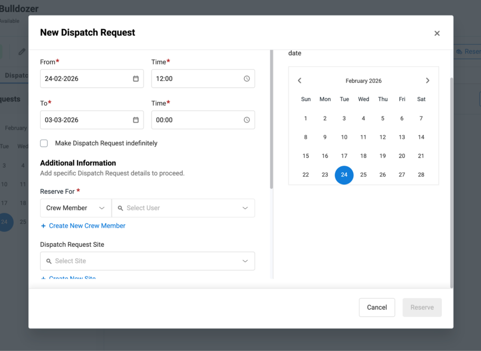
Task: Open the Select Site dropdown
Action: tap(147, 261)
